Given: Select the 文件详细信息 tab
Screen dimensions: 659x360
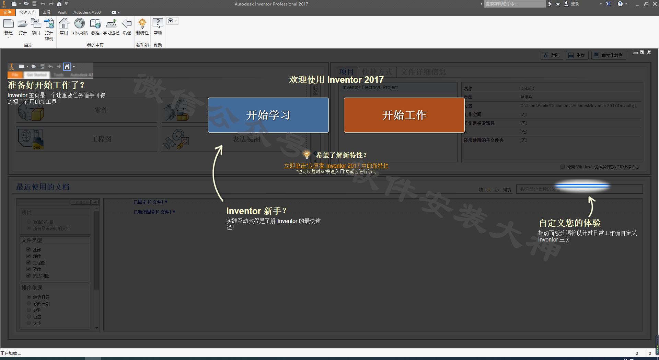Looking at the screenshot, I should [x=424, y=72].
